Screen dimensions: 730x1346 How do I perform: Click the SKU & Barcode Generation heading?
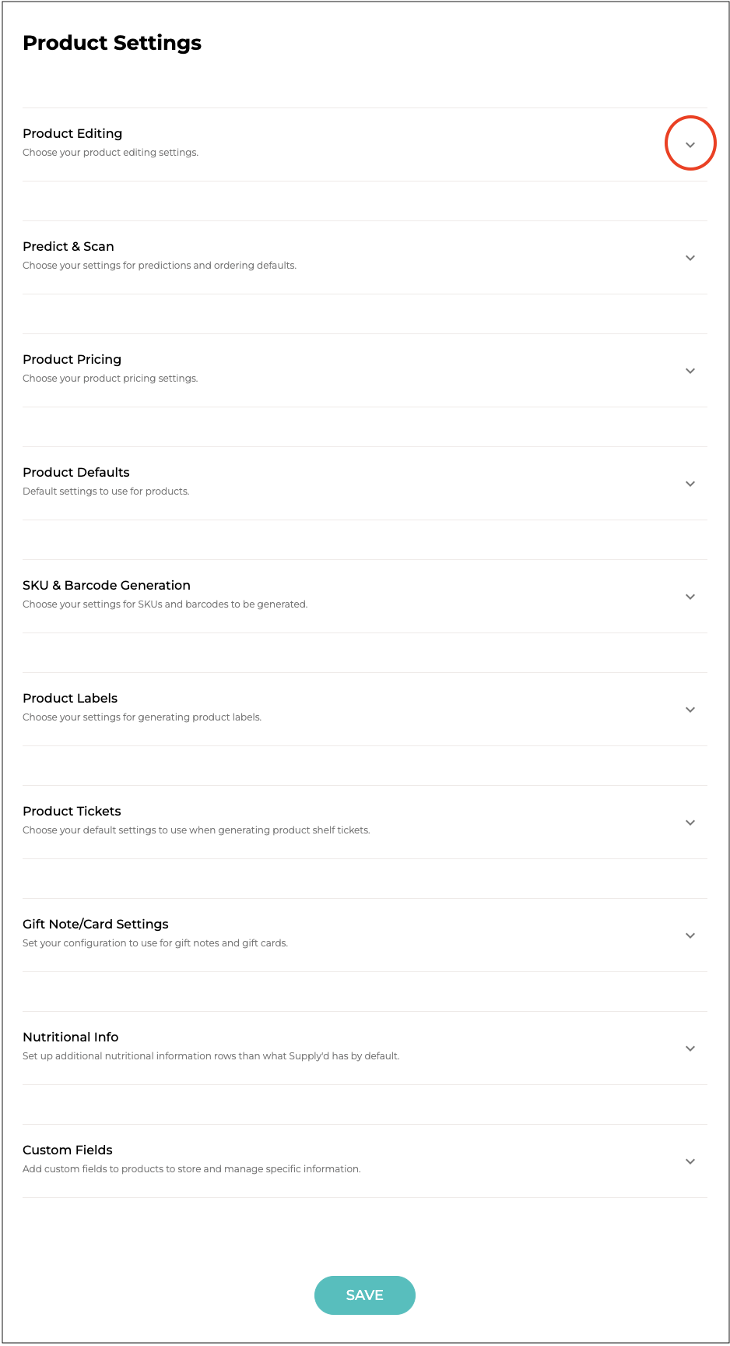[x=107, y=586]
